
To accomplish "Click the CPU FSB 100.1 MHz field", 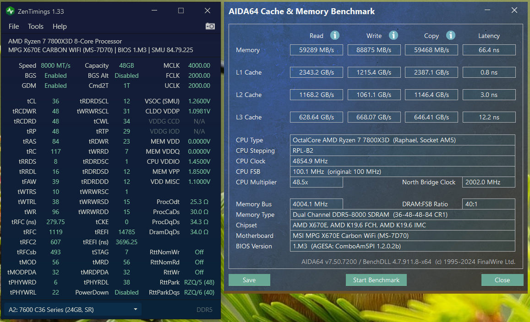I will click(402, 172).
